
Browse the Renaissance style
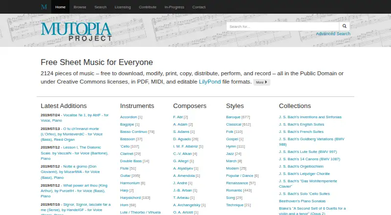coord(237,183)
